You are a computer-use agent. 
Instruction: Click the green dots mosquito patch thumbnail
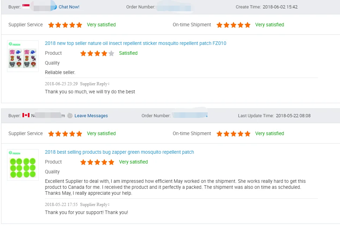click(23, 165)
